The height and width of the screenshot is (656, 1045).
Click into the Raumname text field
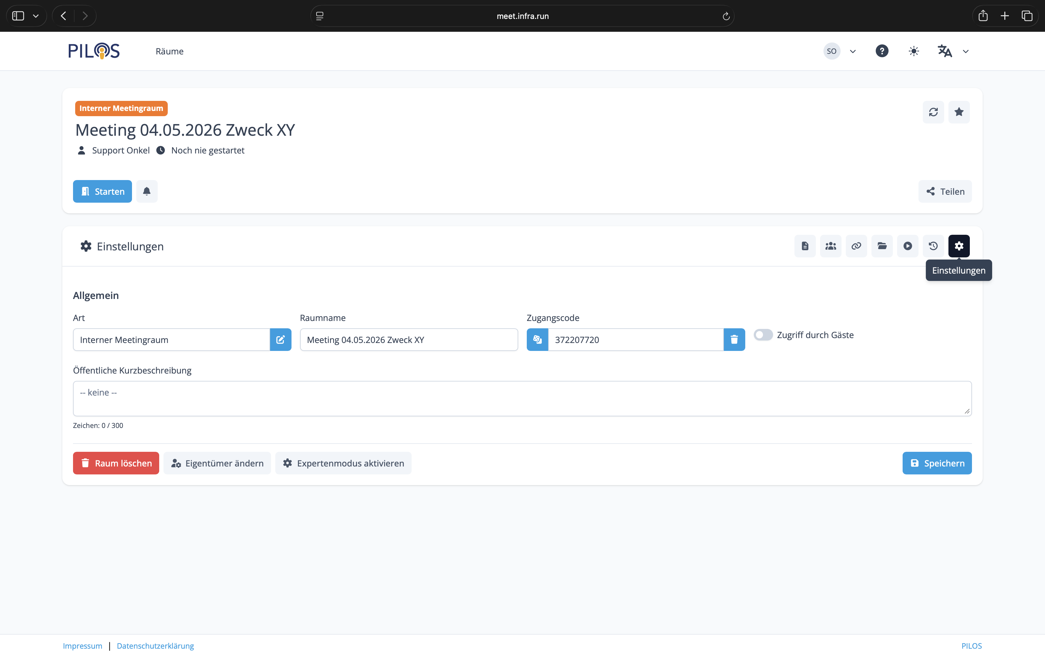tap(409, 340)
